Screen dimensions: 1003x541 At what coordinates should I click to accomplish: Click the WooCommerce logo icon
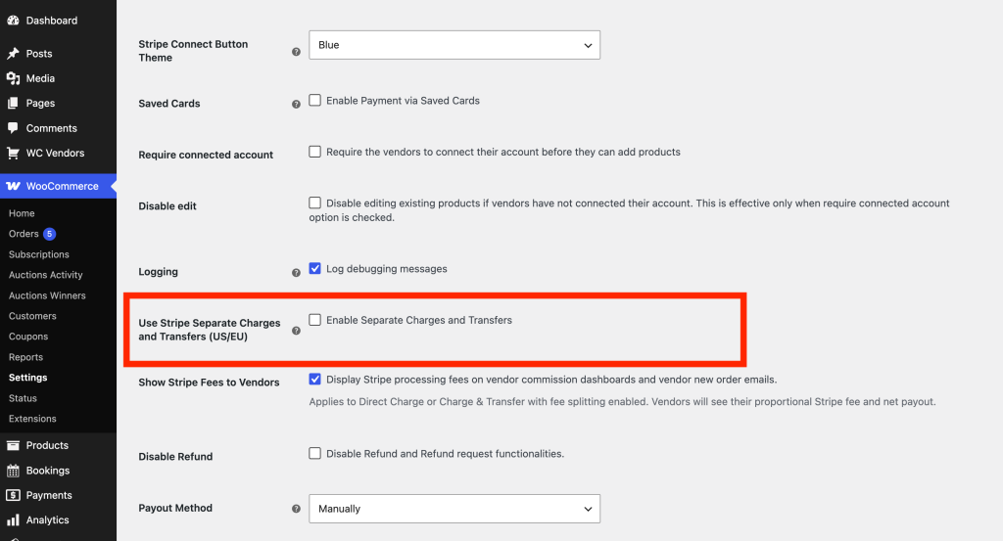13,186
